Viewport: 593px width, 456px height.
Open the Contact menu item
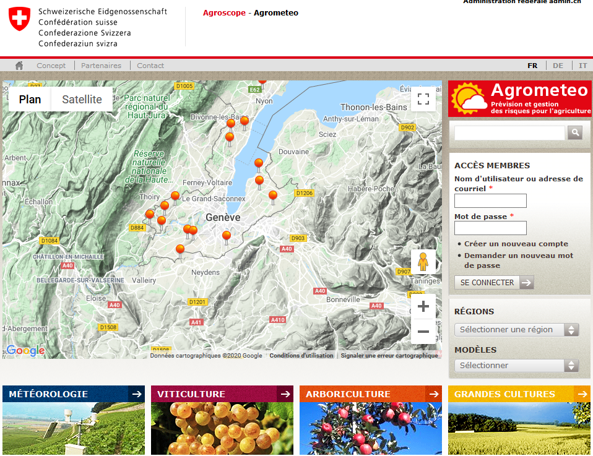(x=150, y=66)
